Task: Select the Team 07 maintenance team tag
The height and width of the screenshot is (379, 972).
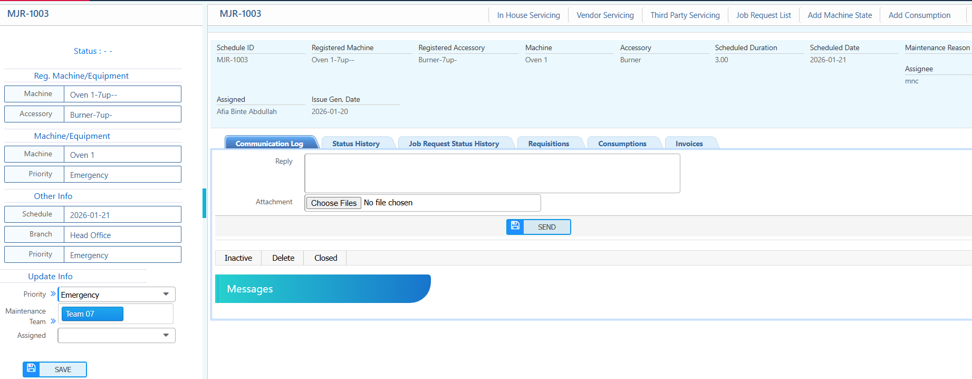Action: [92, 314]
